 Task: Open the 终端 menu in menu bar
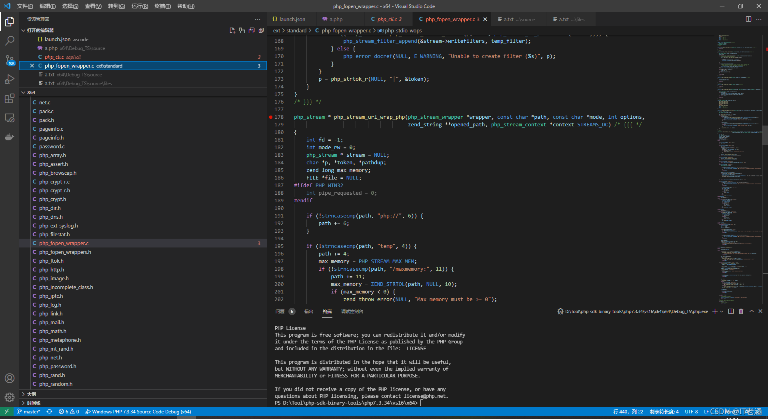click(x=162, y=6)
